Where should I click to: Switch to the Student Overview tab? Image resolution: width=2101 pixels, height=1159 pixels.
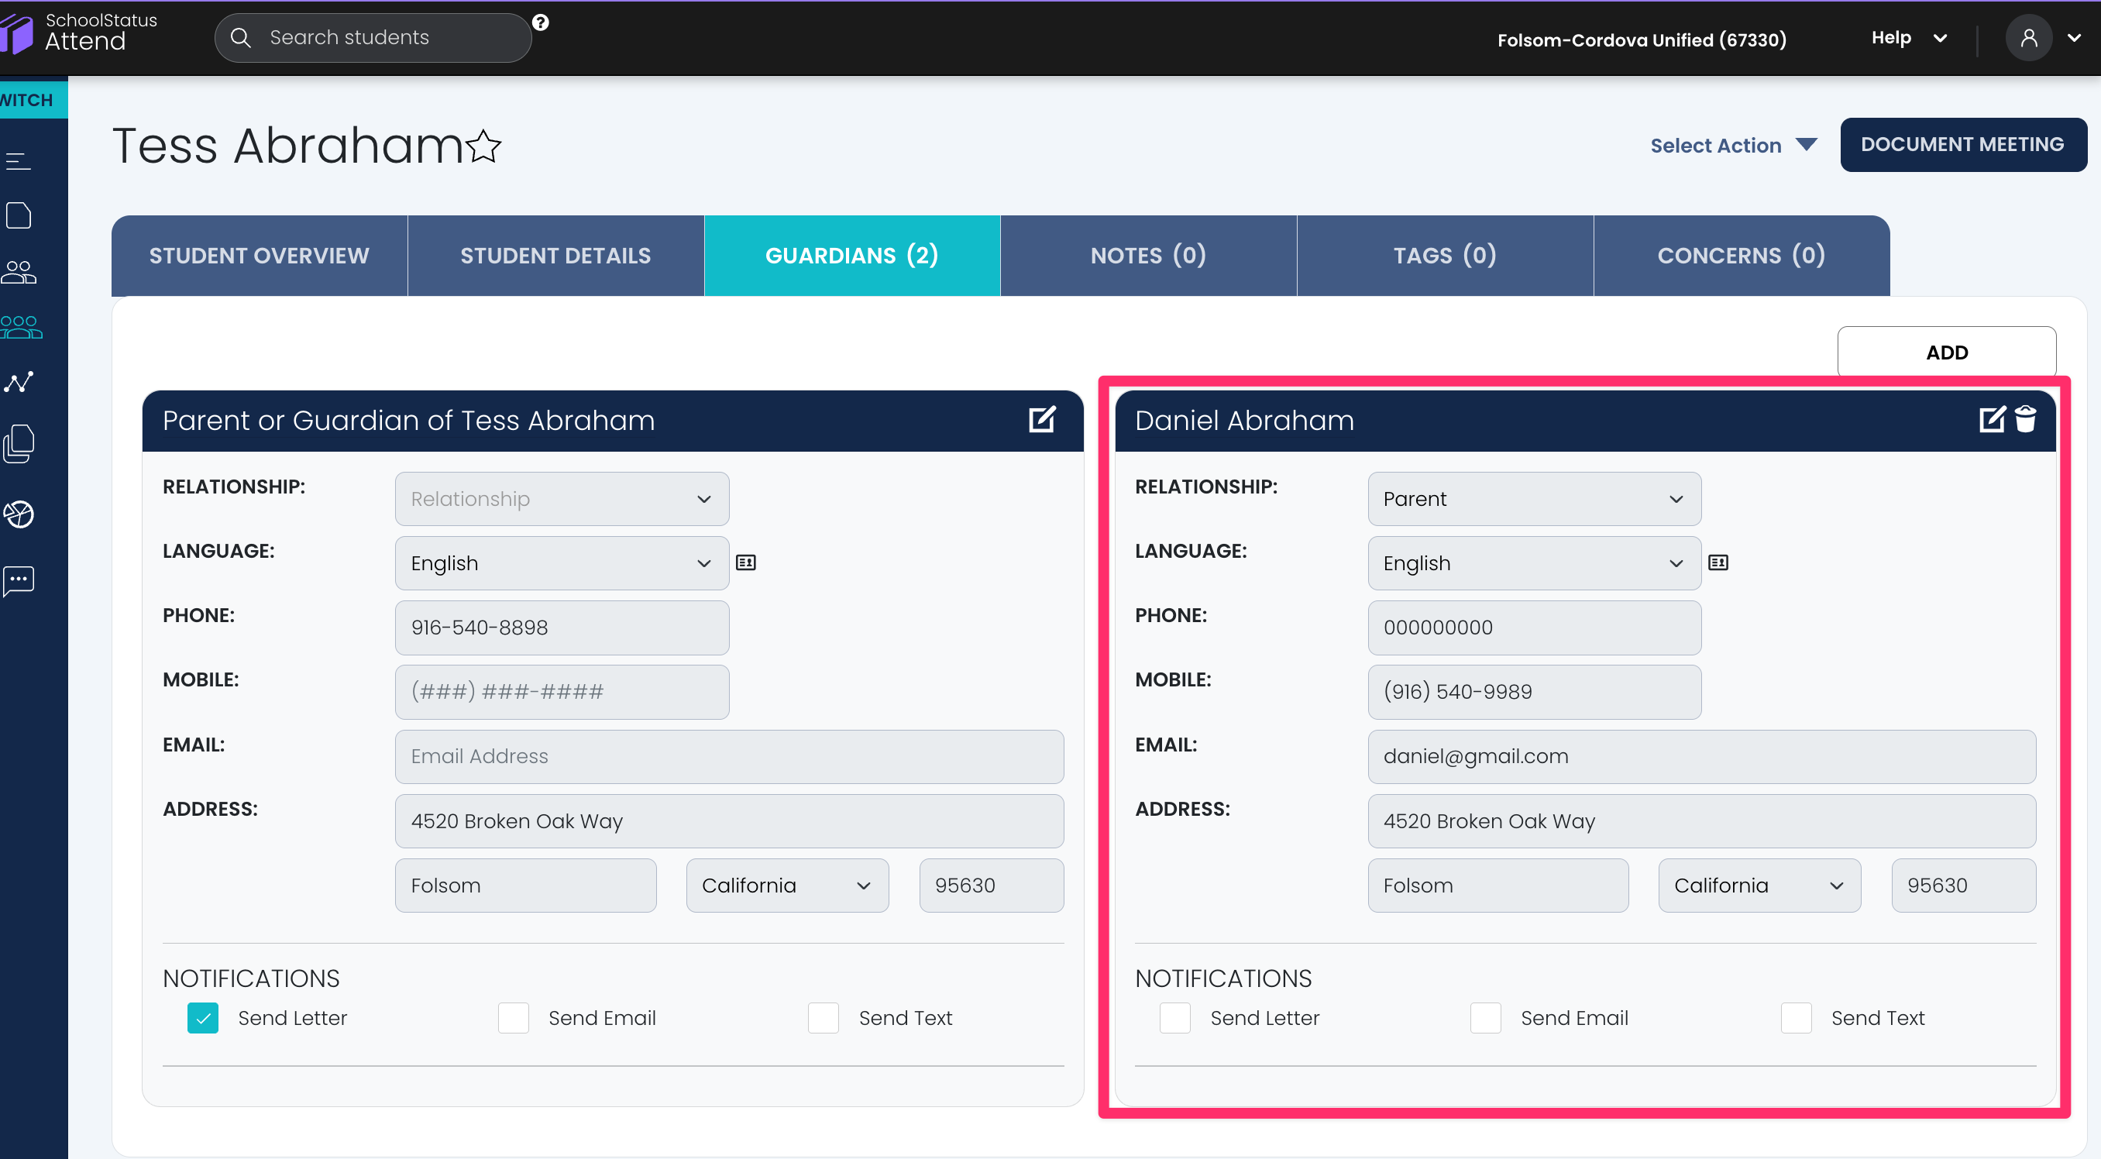tap(260, 256)
